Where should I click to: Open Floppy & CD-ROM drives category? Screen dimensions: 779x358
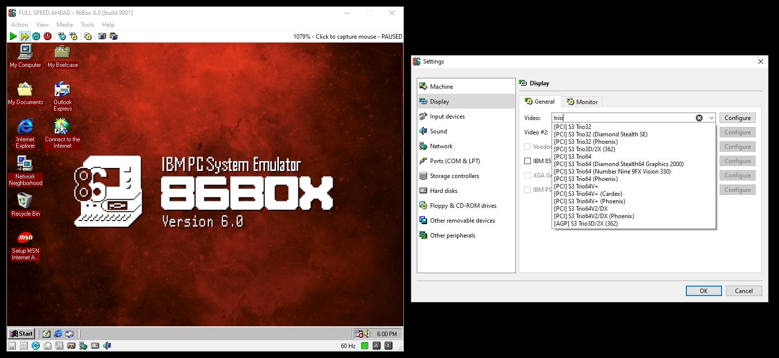466,205
